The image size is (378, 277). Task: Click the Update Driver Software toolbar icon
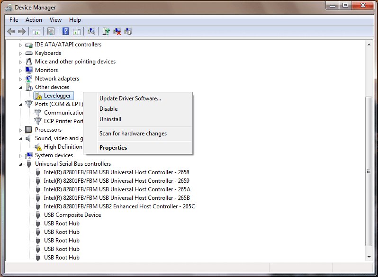[106, 31]
